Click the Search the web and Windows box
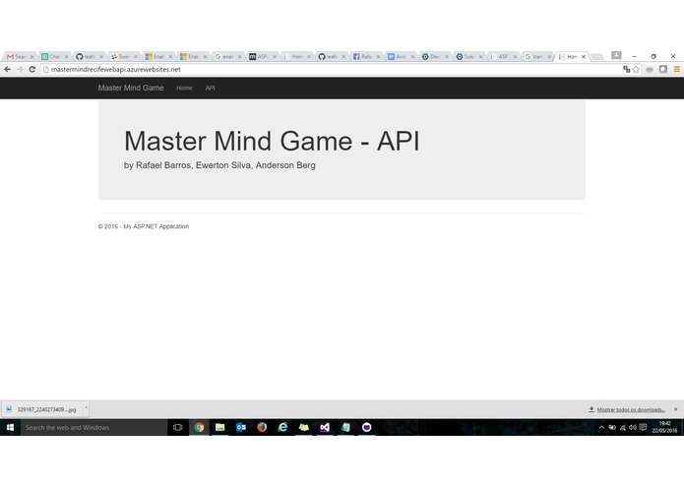 [x=93, y=427]
